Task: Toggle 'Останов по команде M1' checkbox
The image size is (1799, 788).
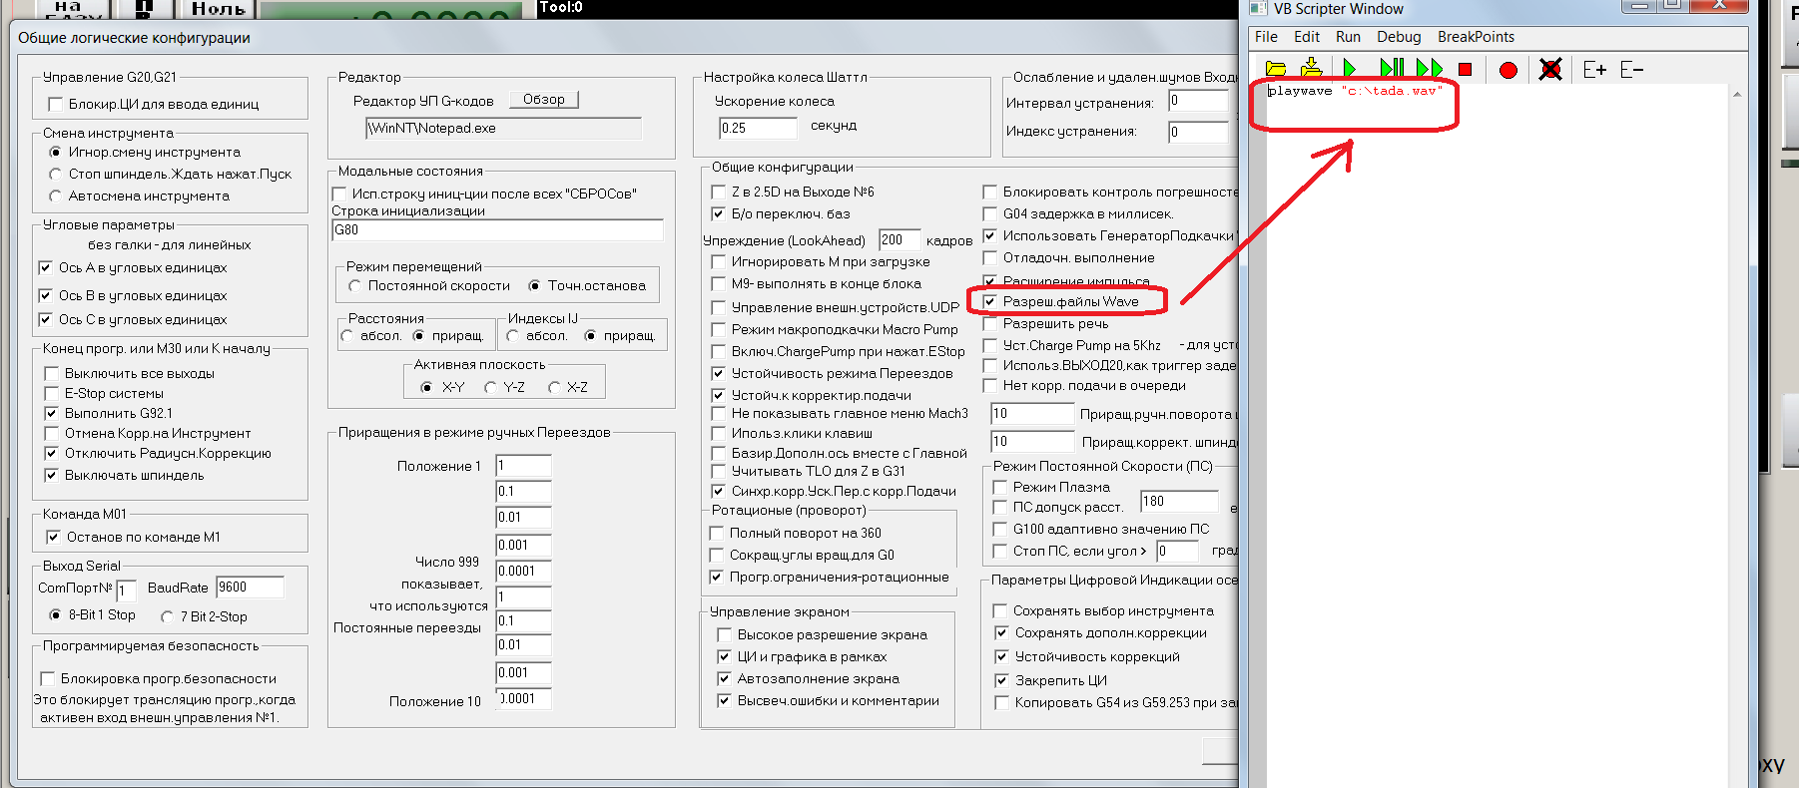Action: click(54, 537)
